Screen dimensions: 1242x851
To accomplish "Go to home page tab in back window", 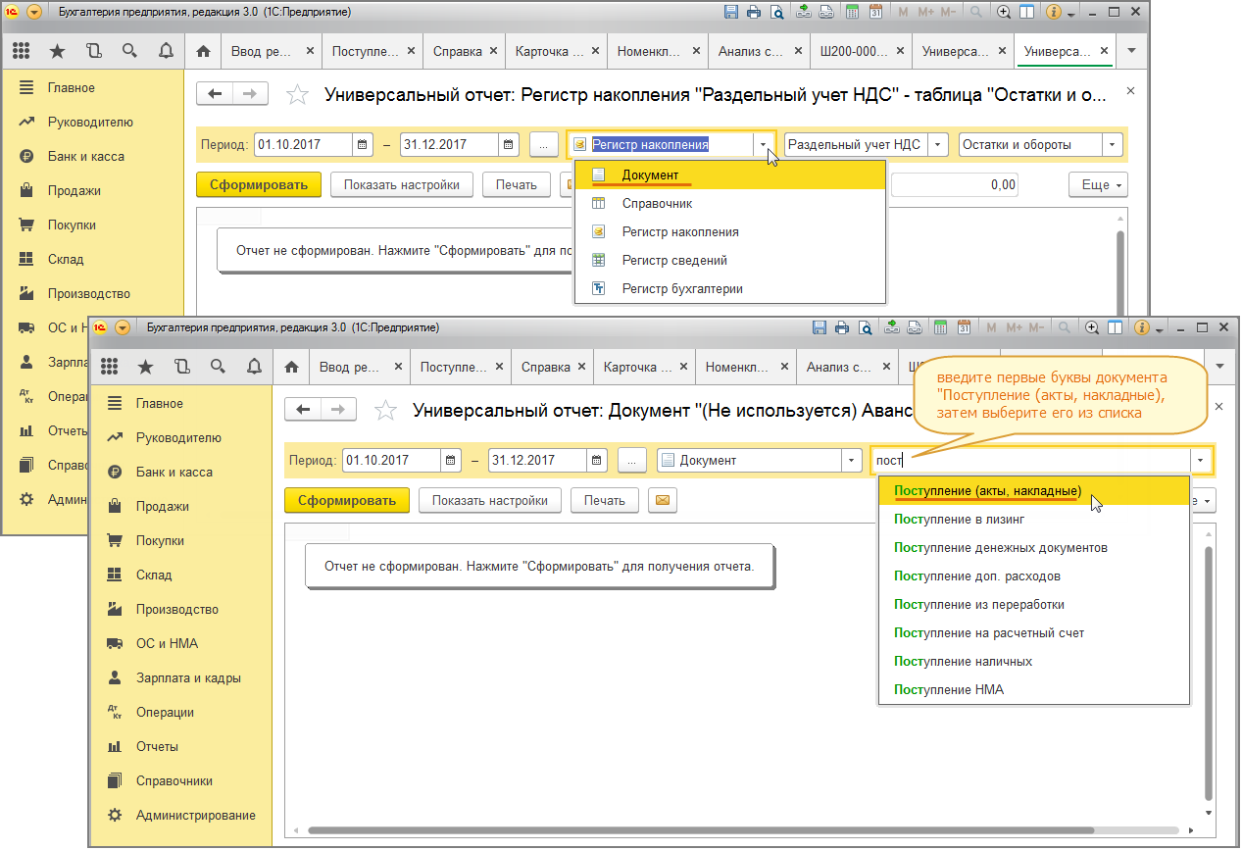I will [x=203, y=51].
